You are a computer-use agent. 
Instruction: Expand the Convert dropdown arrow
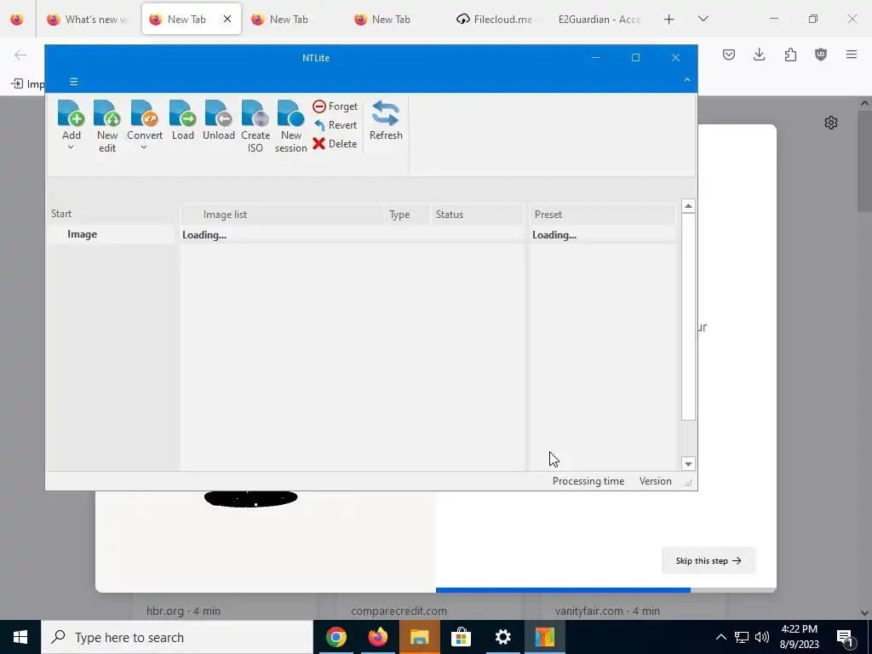pyautogui.click(x=143, y=147)
